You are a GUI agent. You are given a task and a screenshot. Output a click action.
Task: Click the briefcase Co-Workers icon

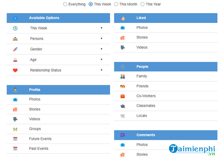[x=123, y=96]
